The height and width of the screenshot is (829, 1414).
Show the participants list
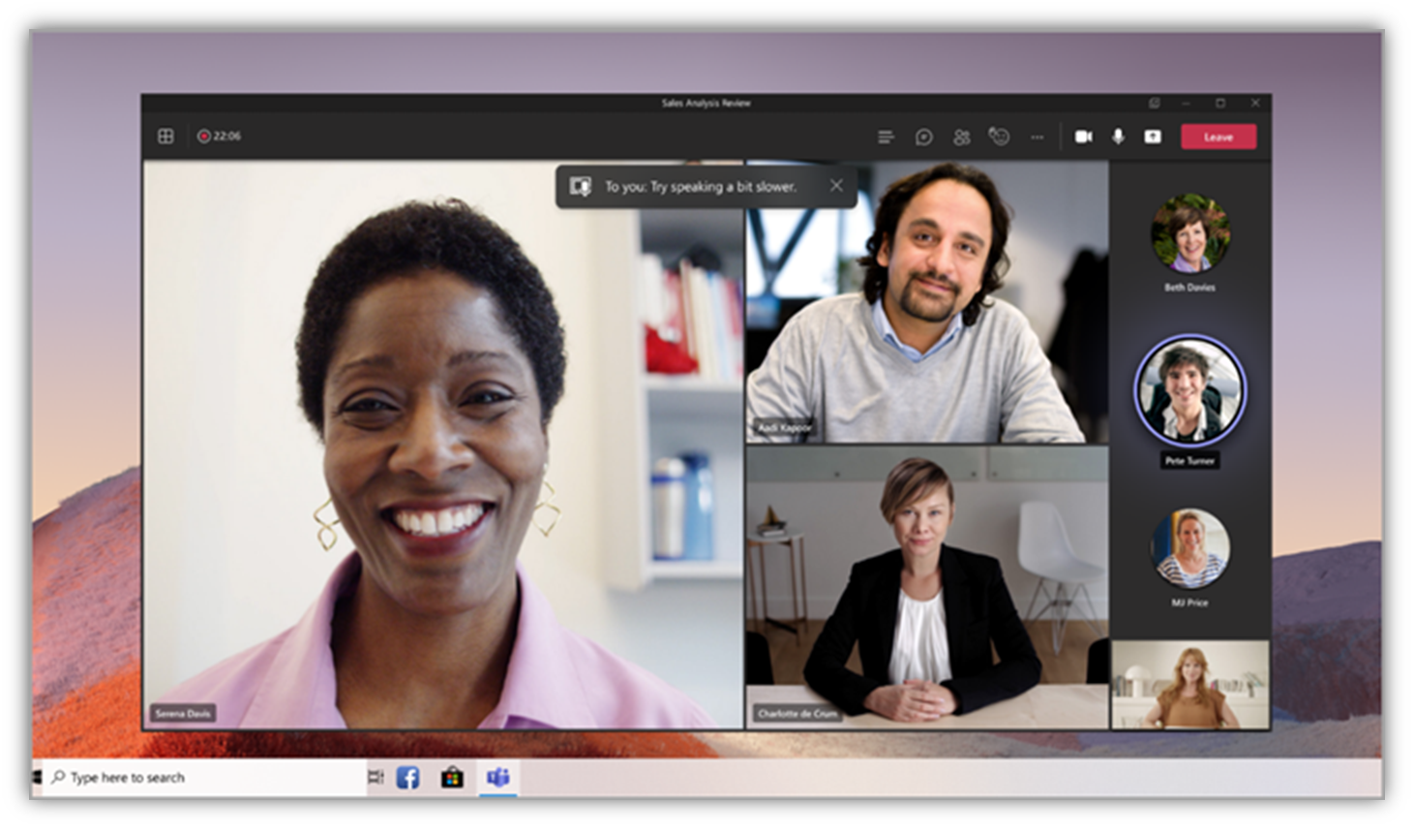[x=961, y=137]
